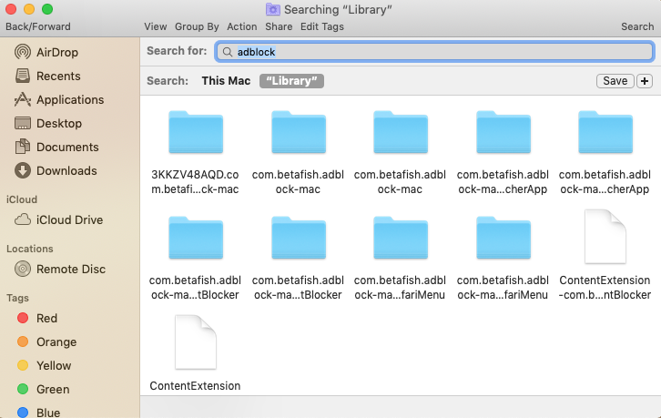Switch search scope to This Mac
The width and height of the screenshot is (661, 418).
pos(226,81)
